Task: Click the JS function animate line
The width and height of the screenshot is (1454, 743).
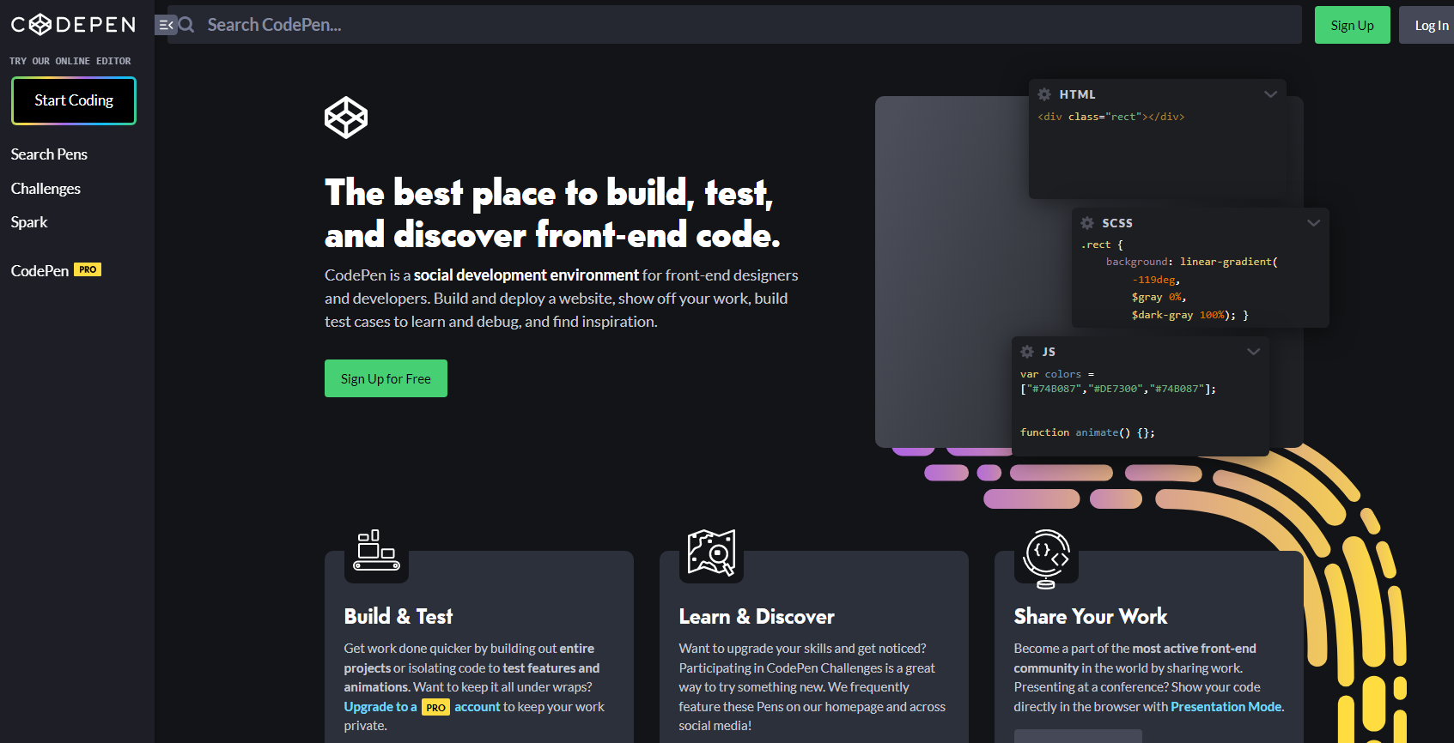Action: pyautogui.click(x=1087, y=432)
